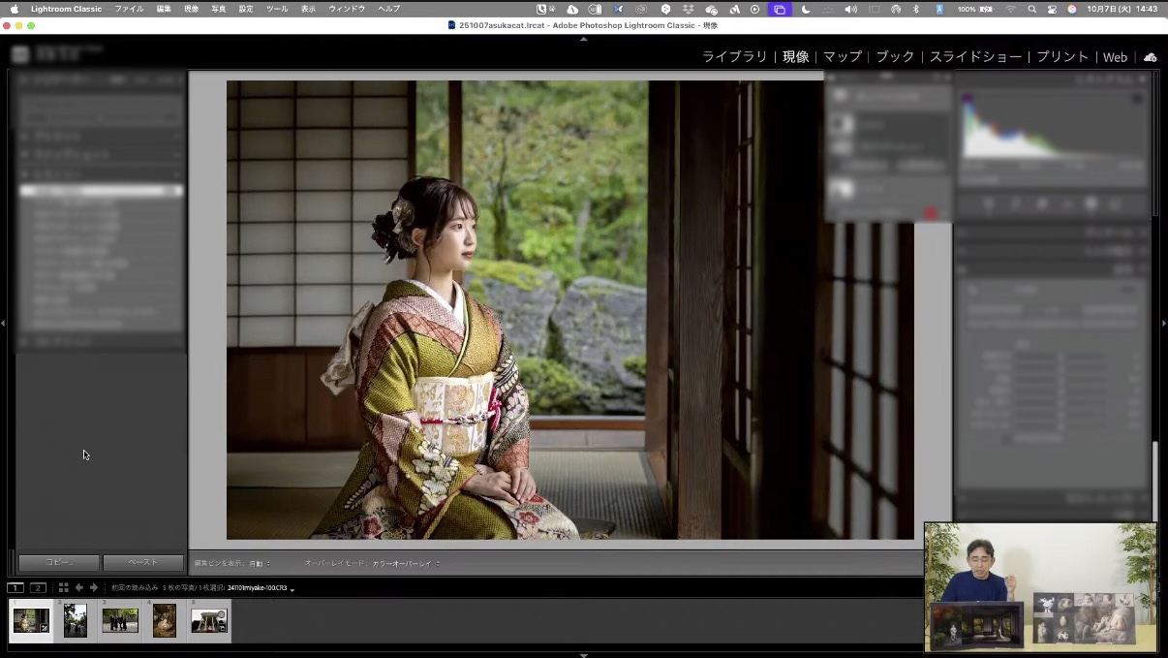Open the ファイル menu
Screen dimensions: 1168x658
tap(129, 9)
